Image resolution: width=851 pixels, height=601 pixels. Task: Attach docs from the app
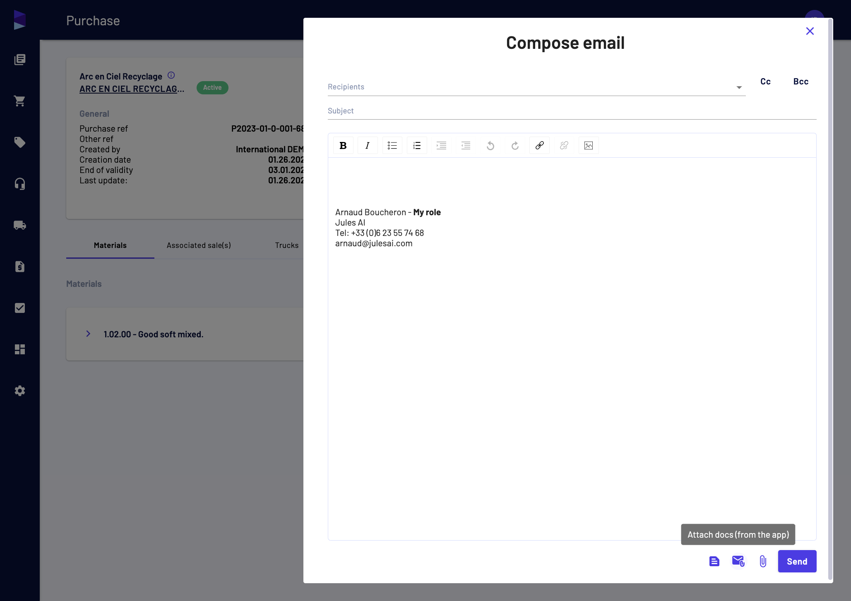click(x=738, y=561)
